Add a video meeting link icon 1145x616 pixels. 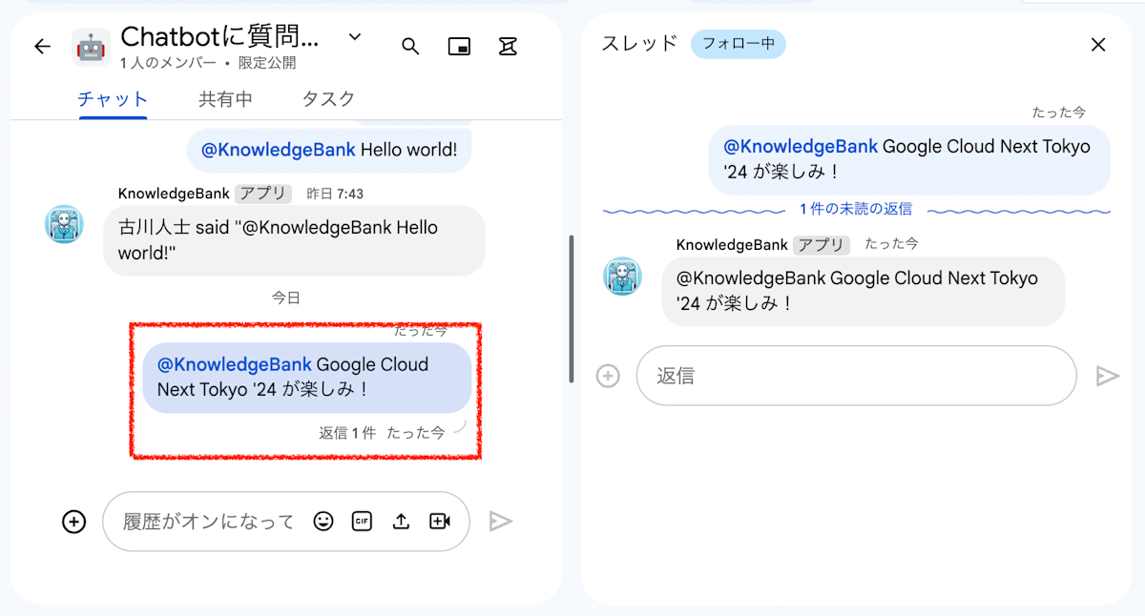click(x=440, y=522)
